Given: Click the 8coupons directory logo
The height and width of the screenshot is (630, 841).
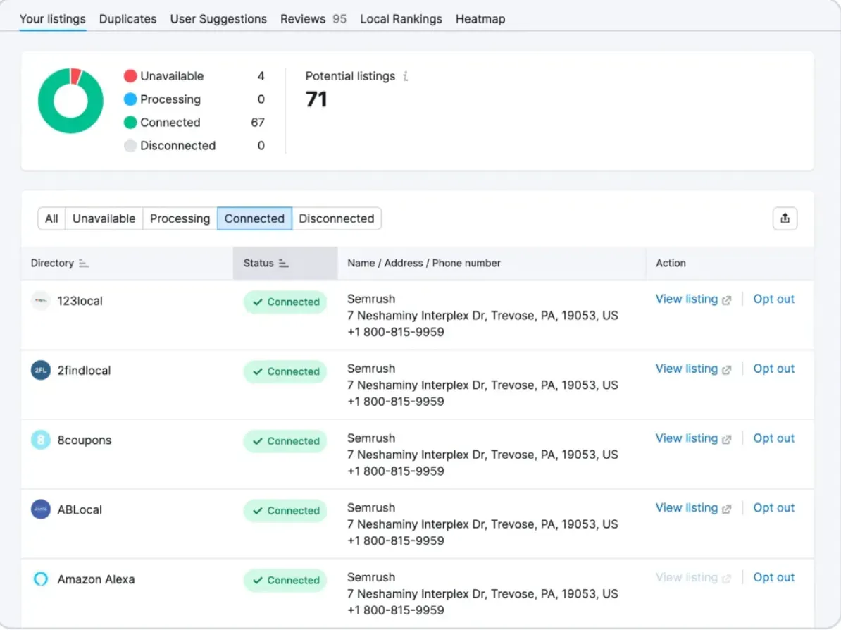Looking at the screenshot, I should [41, 440].
